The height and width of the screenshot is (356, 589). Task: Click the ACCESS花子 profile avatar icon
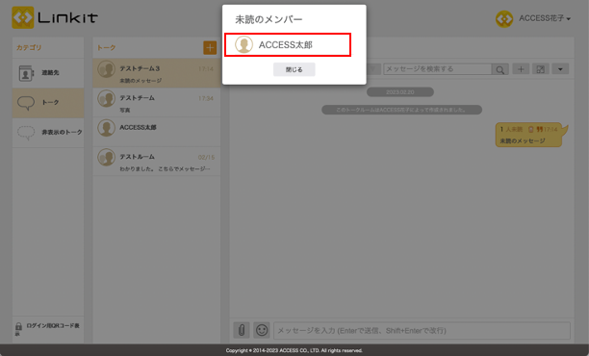coord(504,19)
